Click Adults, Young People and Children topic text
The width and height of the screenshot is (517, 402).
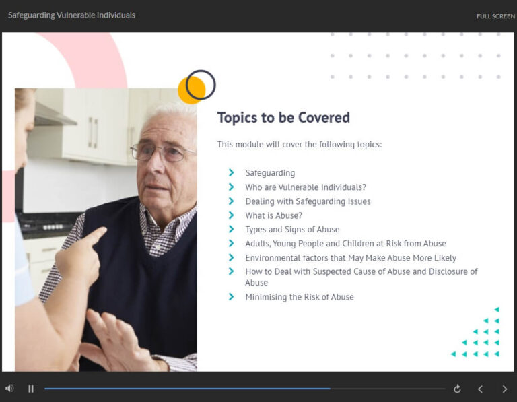click(345, 244)
